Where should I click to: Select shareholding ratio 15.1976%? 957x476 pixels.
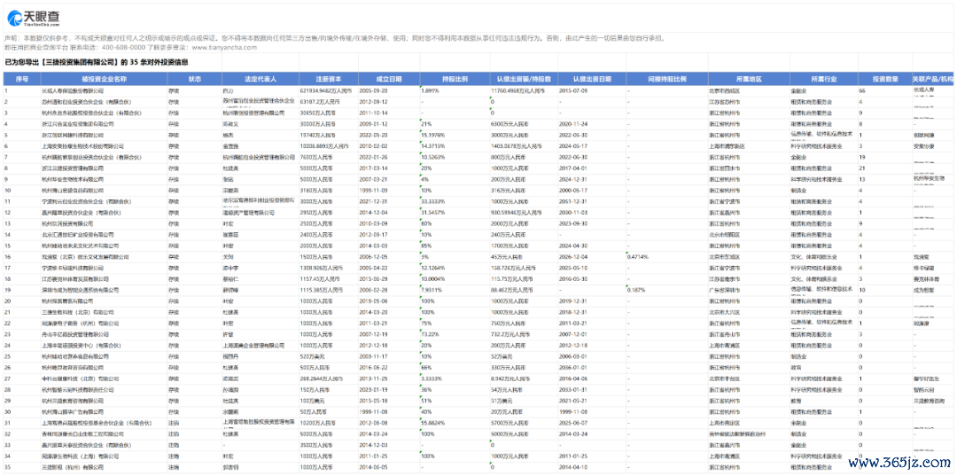432,135
